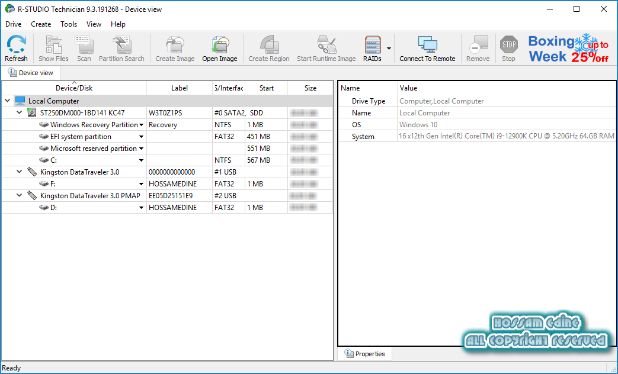
Task: Select the Properties tab
Action: 365,353
